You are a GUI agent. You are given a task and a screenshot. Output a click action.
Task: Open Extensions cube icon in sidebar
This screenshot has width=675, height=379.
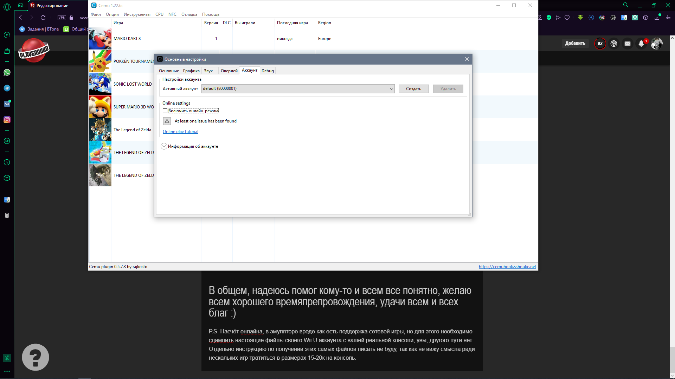7,178
